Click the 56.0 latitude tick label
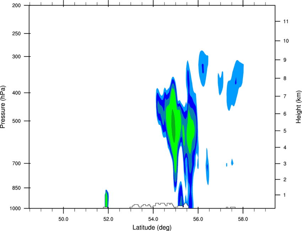The height and width of the screenshot is (231, 302). pos(198,219)
